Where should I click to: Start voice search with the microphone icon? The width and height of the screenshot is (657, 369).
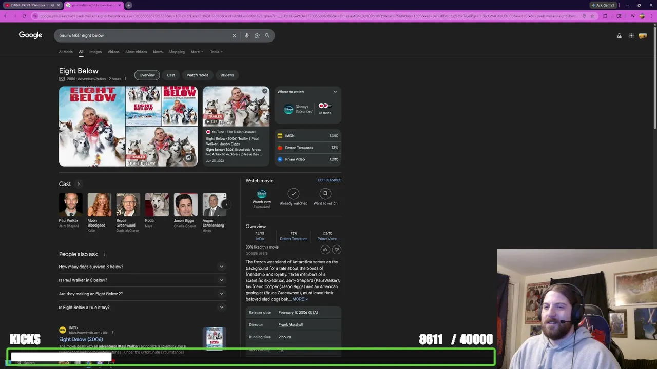[x=246, y=35]
